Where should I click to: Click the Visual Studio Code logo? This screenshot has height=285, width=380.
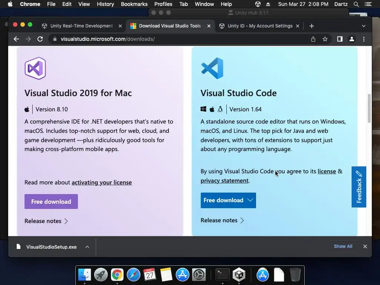click(212, 68)
